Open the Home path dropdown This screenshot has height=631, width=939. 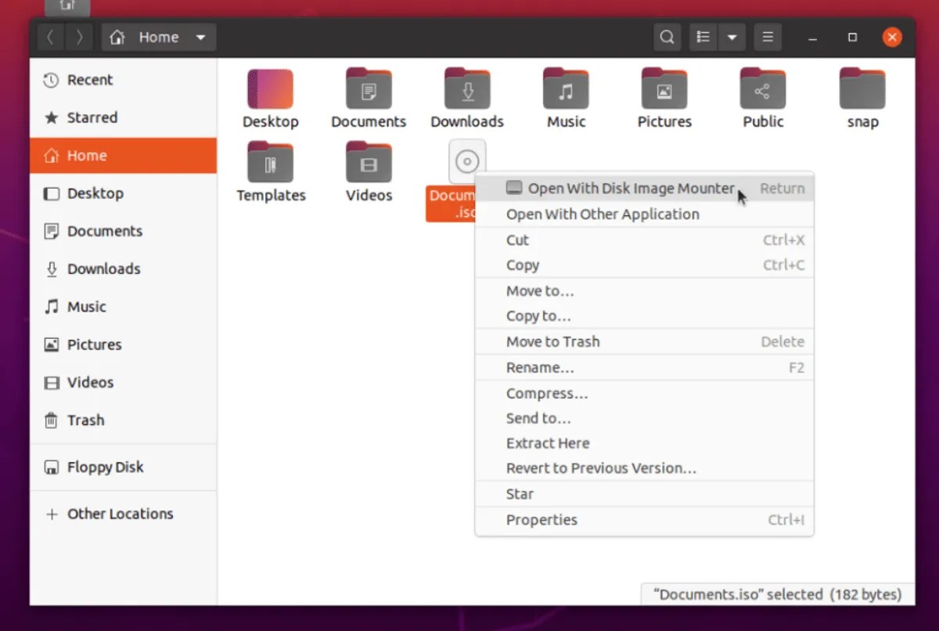tap(201, 37)
